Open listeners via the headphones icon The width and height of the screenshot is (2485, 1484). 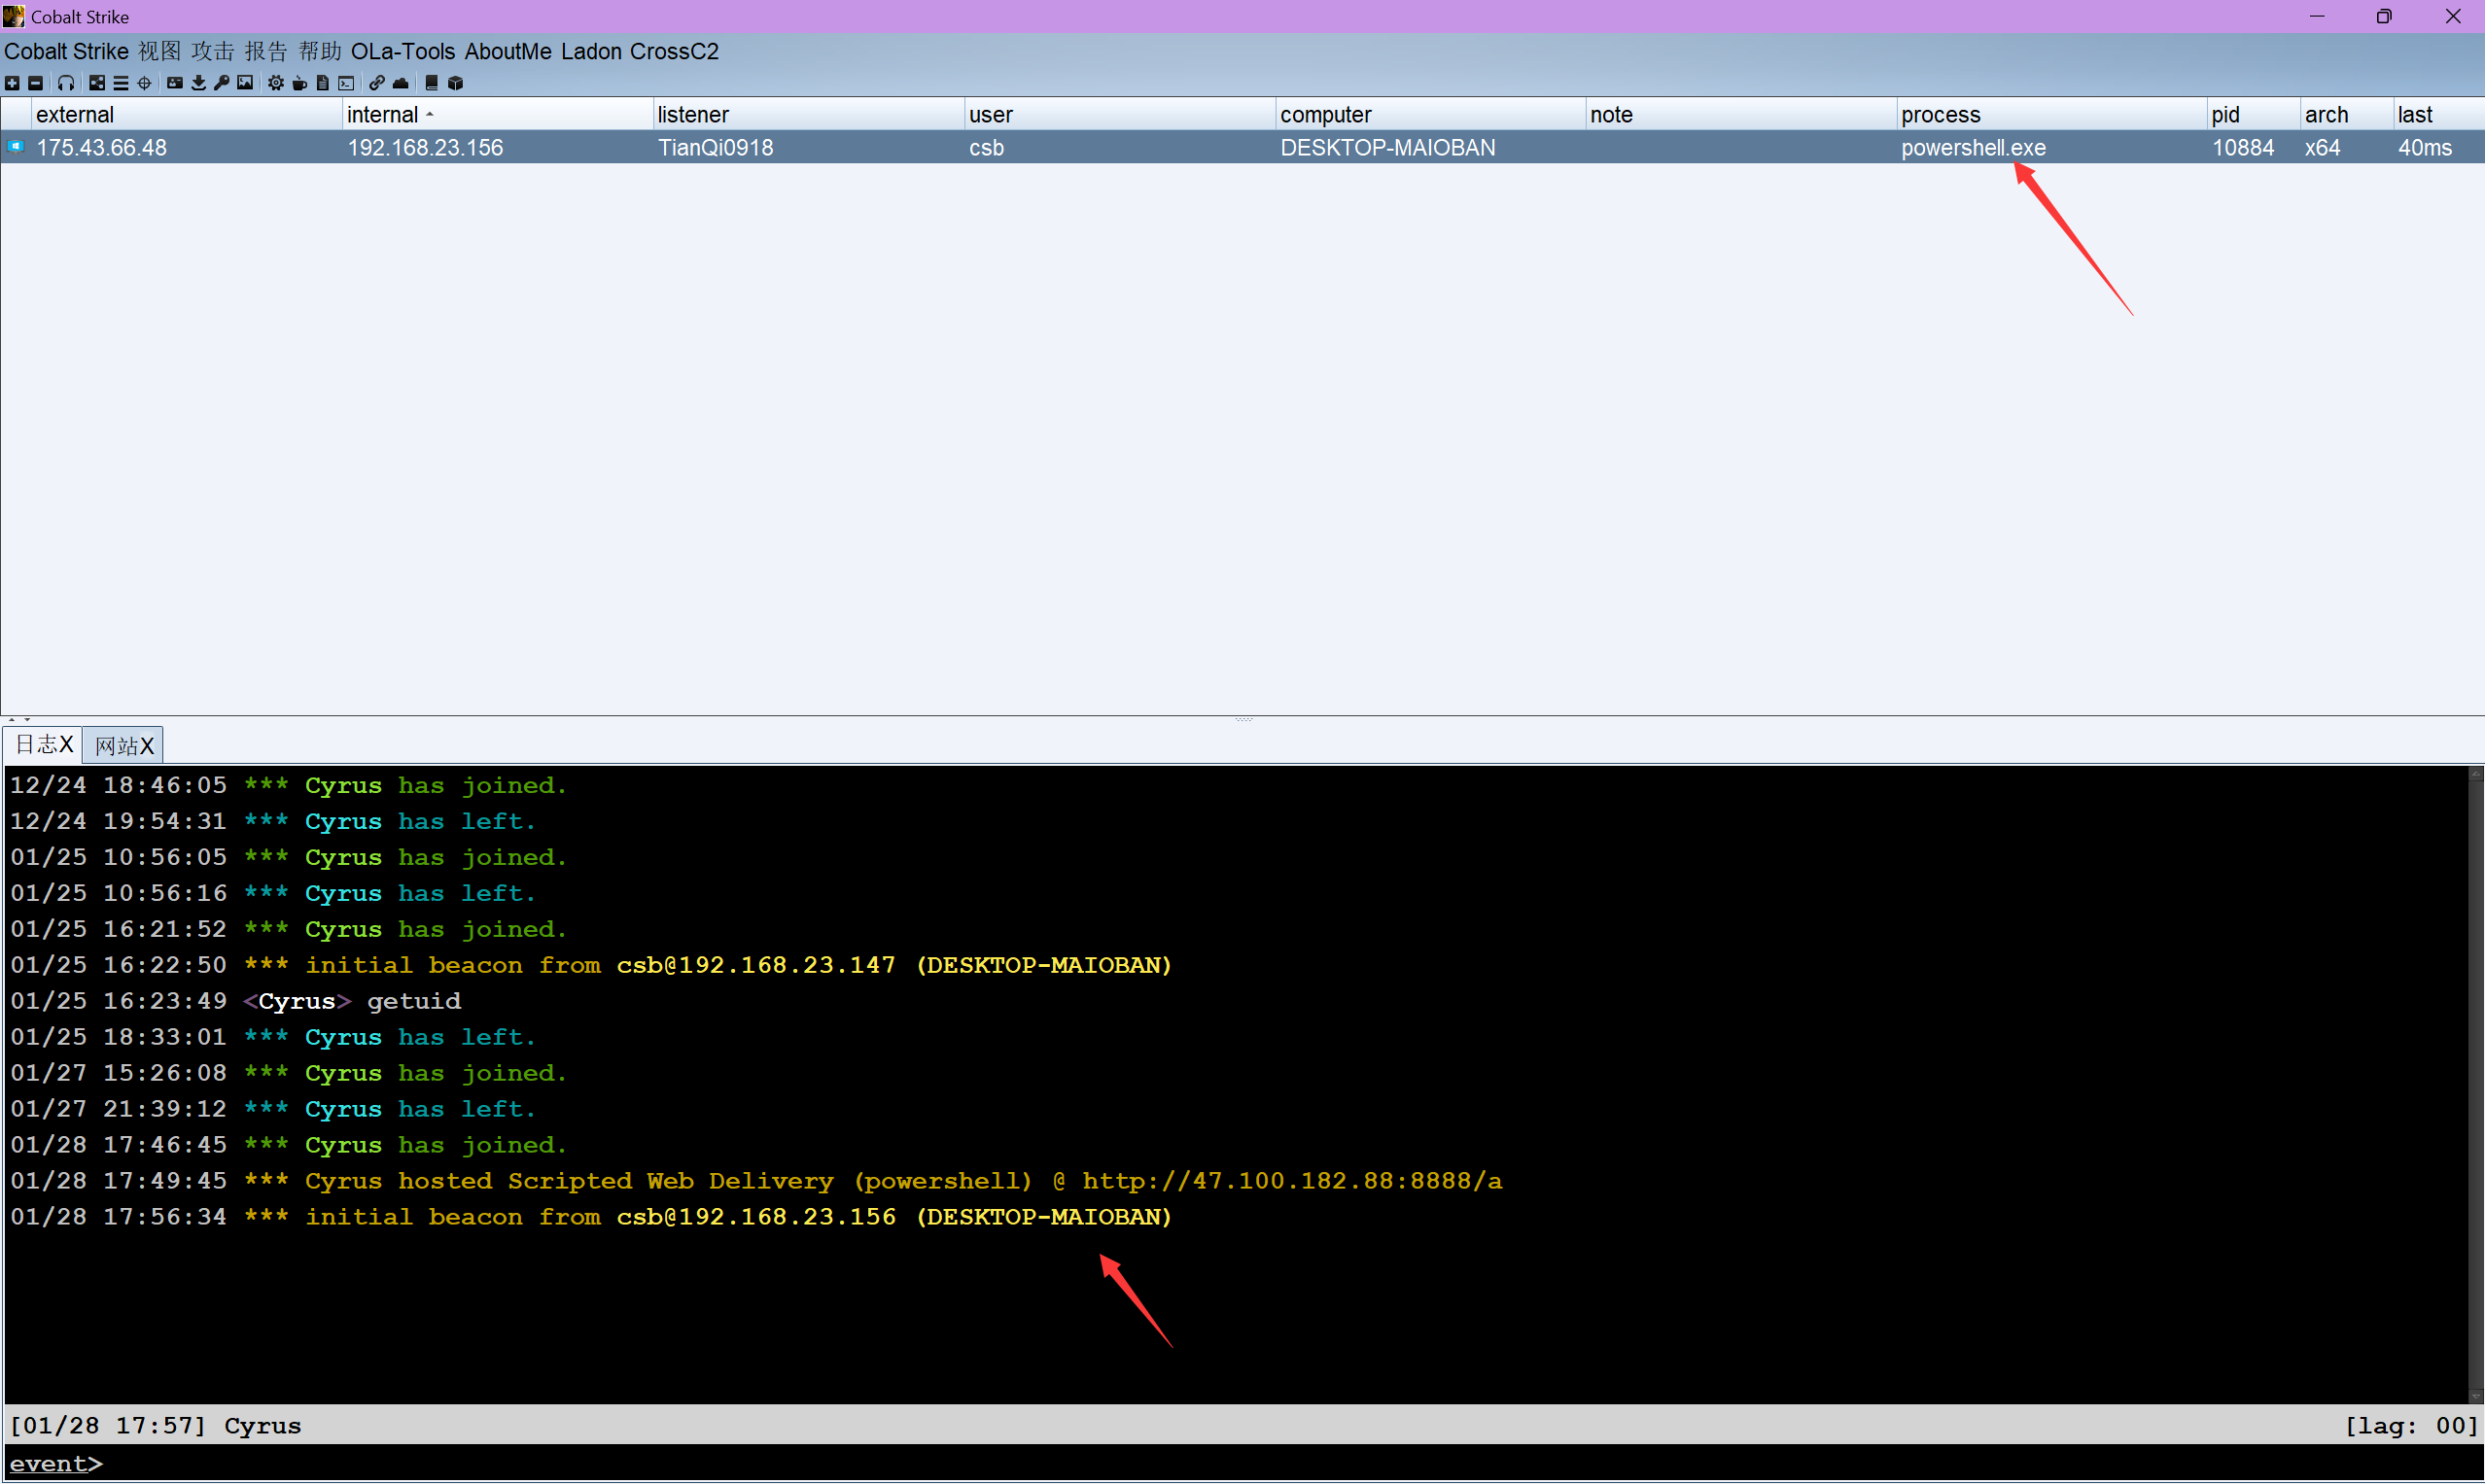66,83
